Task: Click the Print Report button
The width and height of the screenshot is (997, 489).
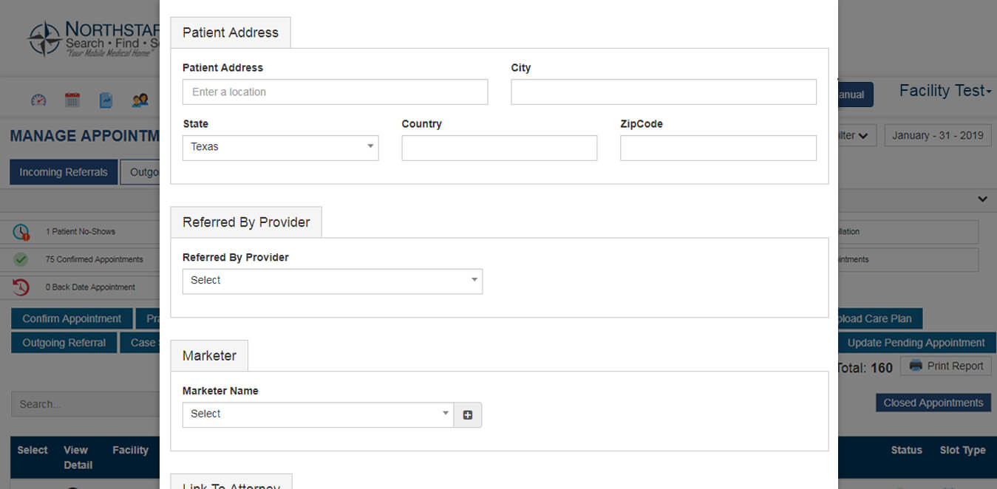Action: [946, 366]
